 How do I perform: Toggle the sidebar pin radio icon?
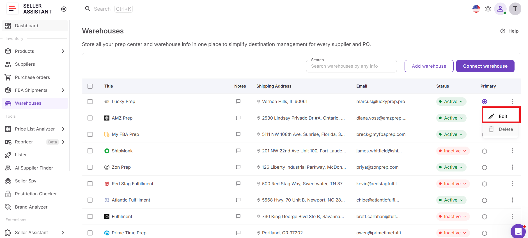[64, 9]
